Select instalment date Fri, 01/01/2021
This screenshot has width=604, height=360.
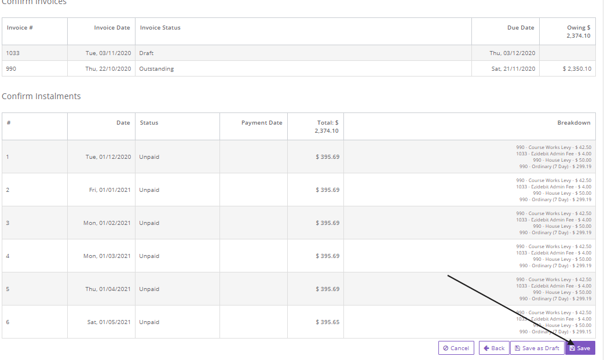110,190
